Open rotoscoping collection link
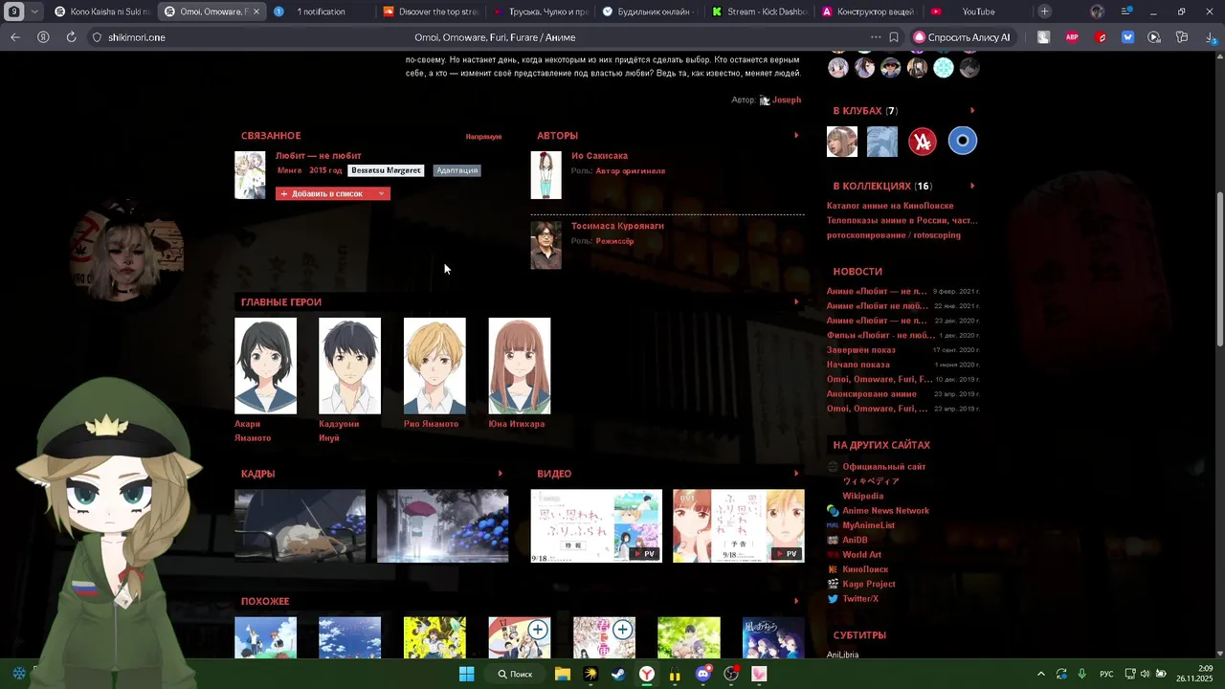The image size is (1225, 689). pyautogui.click(x=894, y=235)
